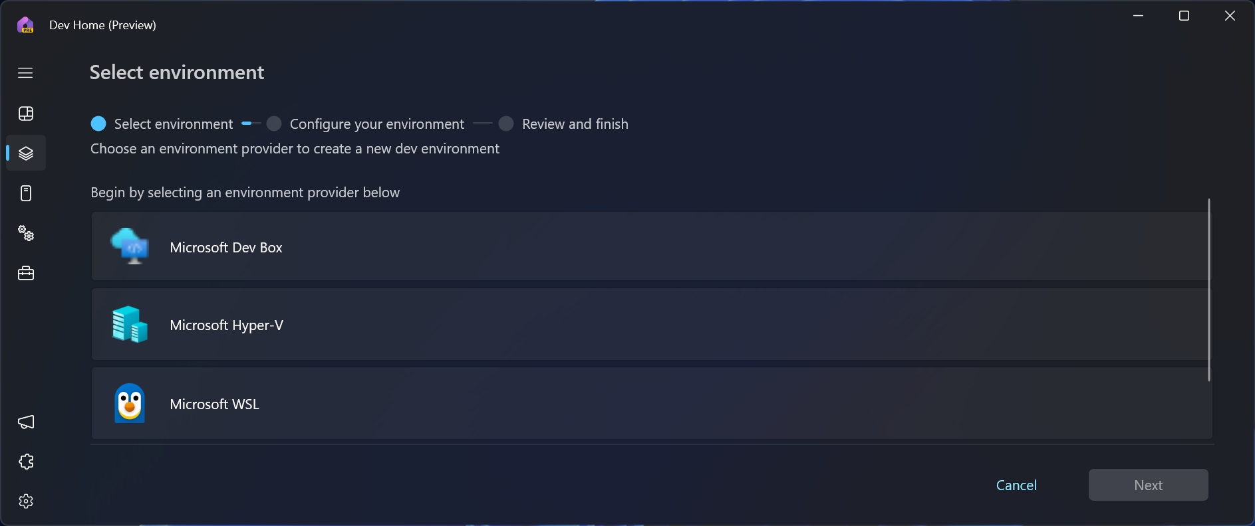The height and width of the screenshot is (526, 1255).
Task: Jump to the Review and finish step
Action: tap(575, 124)
